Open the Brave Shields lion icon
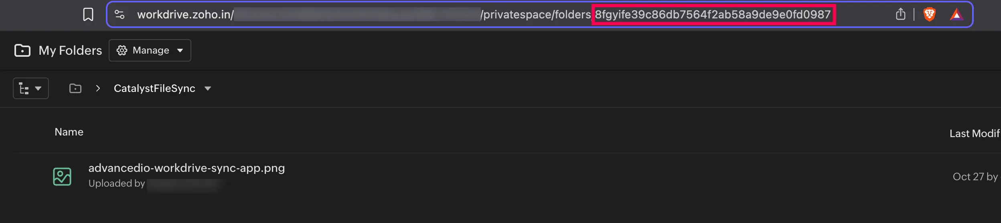 (929, 15)
